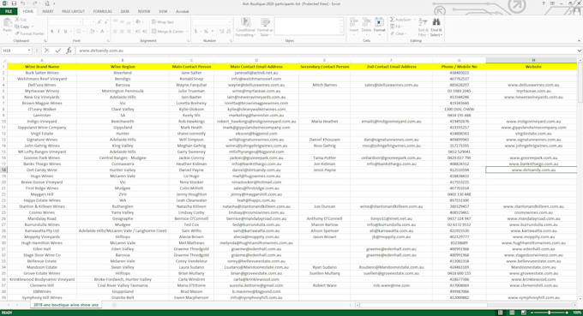Switch to the INSERT ribbon tab

pos(48,11)
